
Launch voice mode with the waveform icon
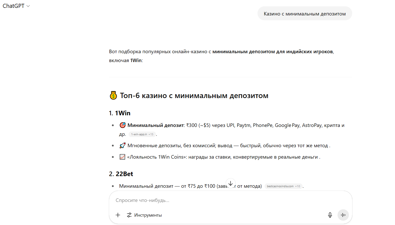343,215
